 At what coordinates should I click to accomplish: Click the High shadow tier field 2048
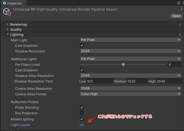169,81
